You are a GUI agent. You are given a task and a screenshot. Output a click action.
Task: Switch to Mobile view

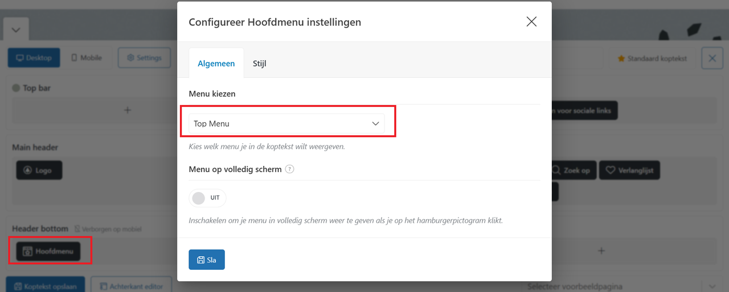point(87,58)
